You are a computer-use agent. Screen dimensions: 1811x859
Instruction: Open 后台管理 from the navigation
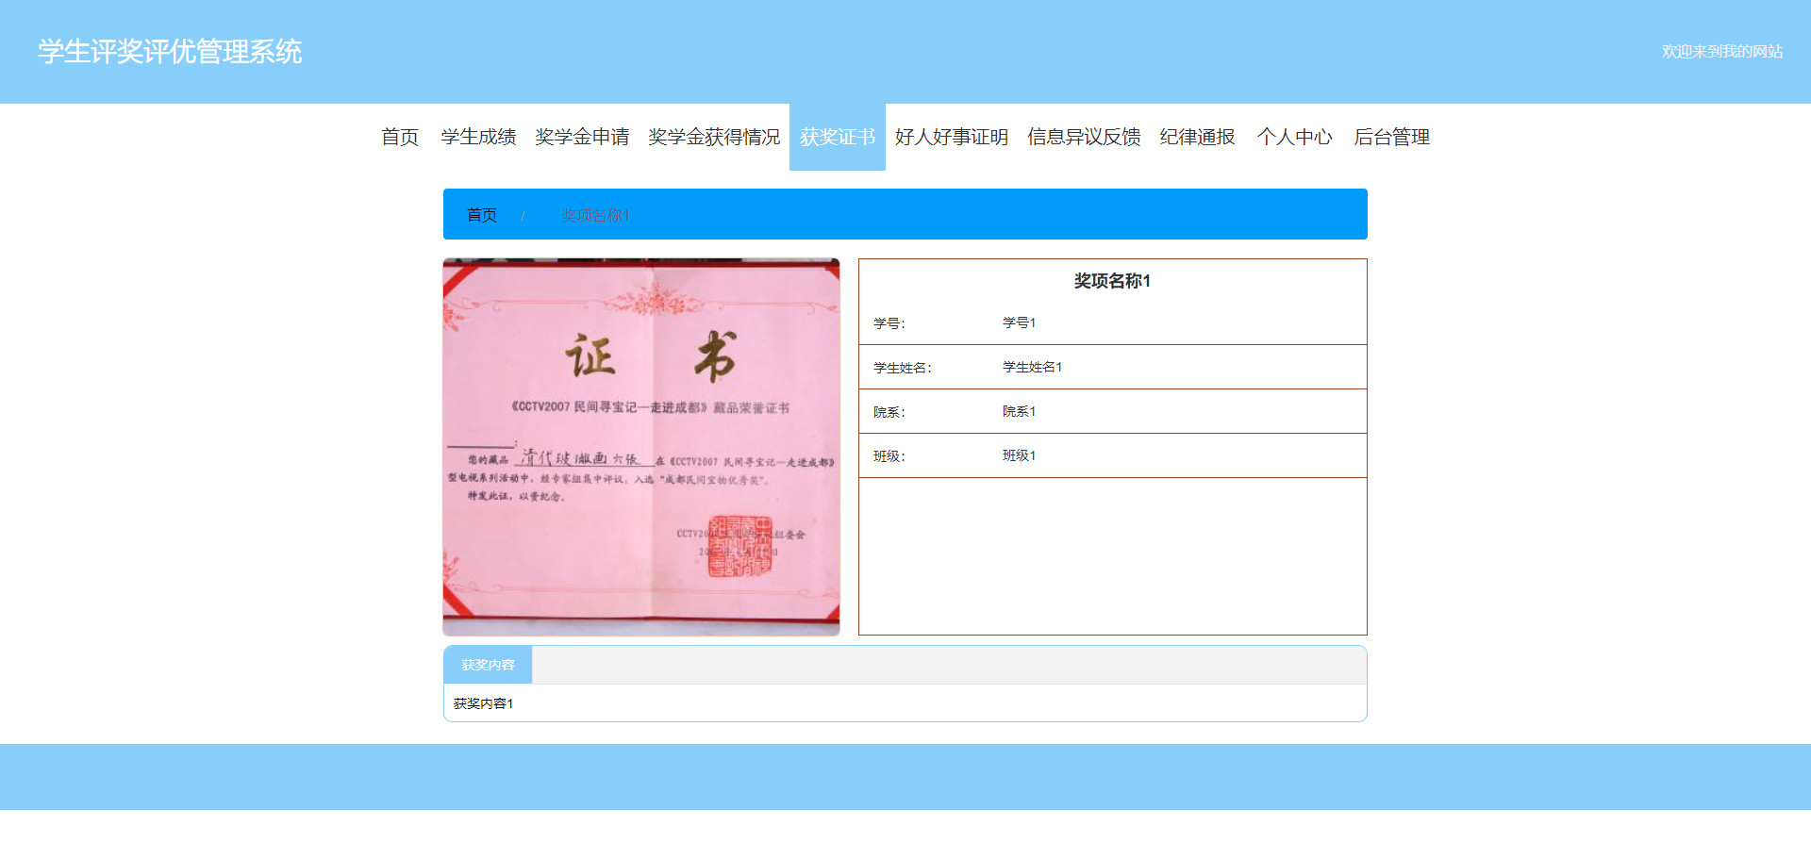pyautogui.click(x=1391, y=137)
